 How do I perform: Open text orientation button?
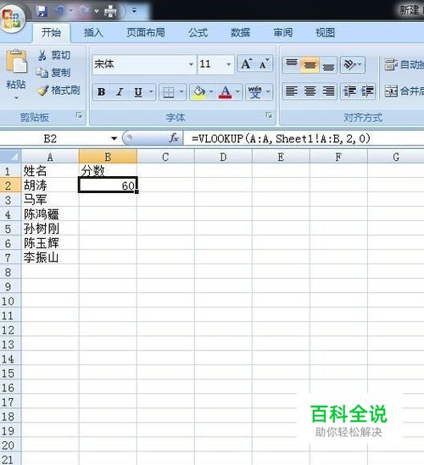pyautogui.click(x=353, y=64)
